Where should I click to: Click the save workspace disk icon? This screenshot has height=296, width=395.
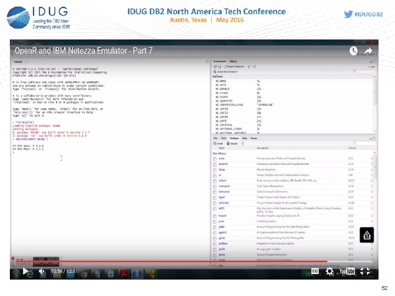pyautogui.click(x=219, y=66)
